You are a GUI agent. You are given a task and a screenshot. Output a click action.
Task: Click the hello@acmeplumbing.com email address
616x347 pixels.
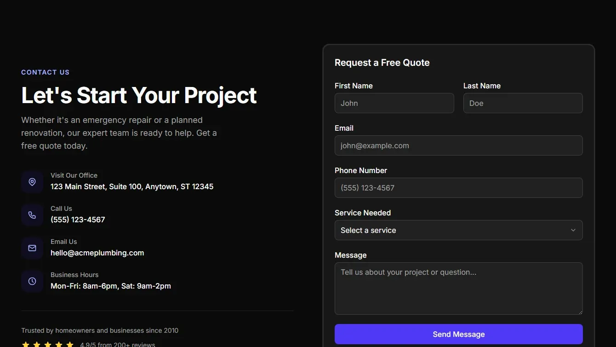coord(97,253)
